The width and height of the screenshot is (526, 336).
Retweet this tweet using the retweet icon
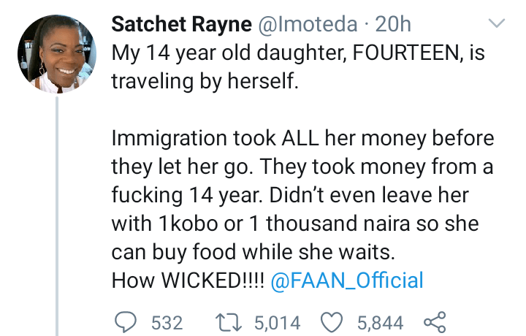pyautogui.click(x=228, y=322)
